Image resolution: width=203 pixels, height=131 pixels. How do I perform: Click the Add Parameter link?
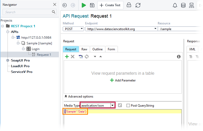point(123,80)
